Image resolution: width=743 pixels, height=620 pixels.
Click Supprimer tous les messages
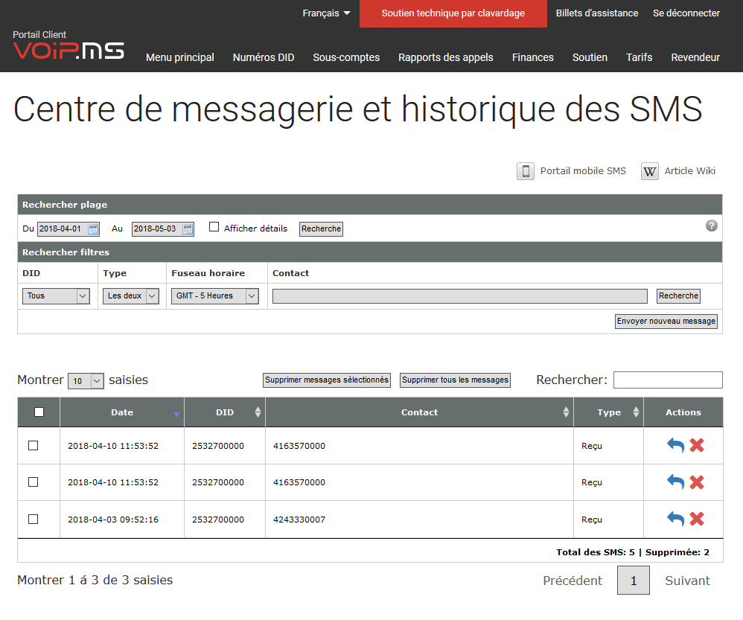(455, 380)
